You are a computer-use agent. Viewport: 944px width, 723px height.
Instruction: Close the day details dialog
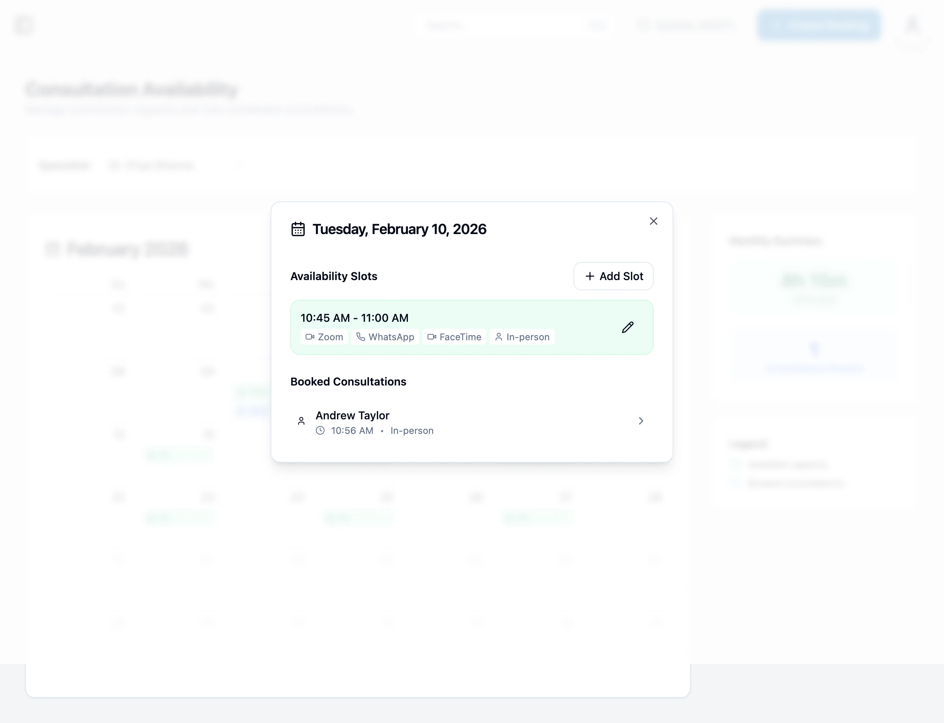pyautogui.click(x=653, y=221)
